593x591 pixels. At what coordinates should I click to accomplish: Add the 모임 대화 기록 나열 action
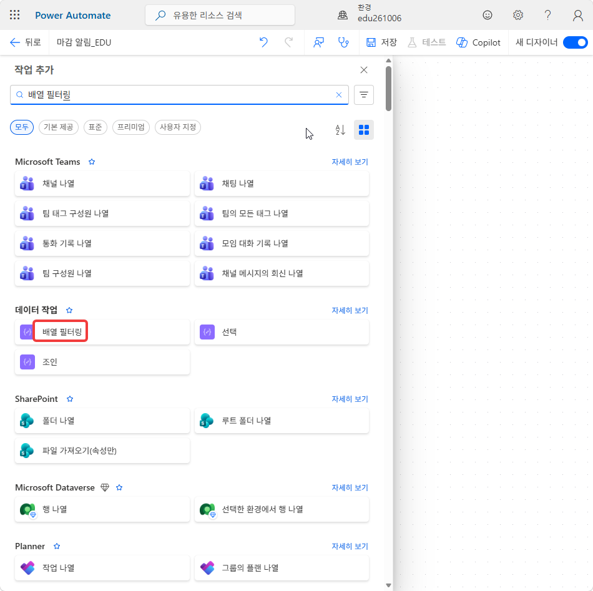282,243
